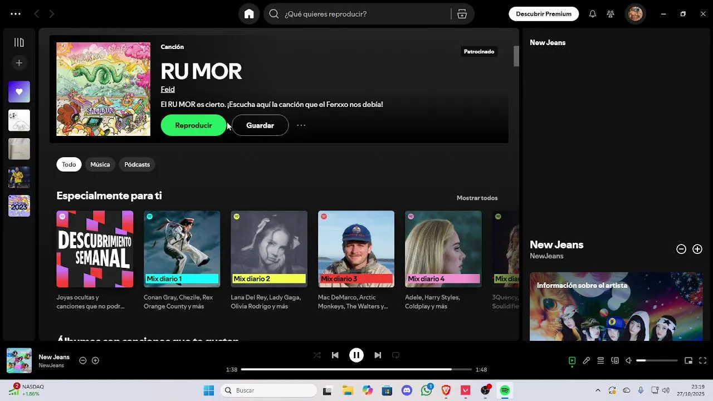Click the Patrocinado label

(x=479, y=51)
